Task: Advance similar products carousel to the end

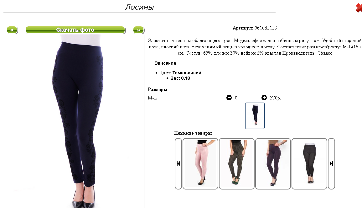Action: coord(331,163)
